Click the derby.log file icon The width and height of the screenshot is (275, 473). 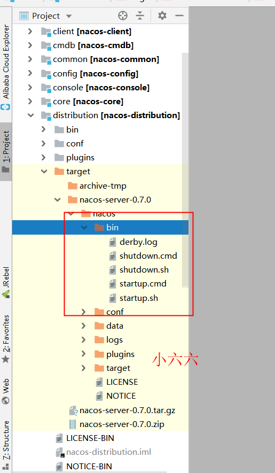(113, 242)
